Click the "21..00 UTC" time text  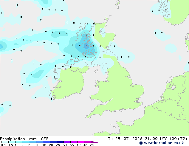point(156,139)
